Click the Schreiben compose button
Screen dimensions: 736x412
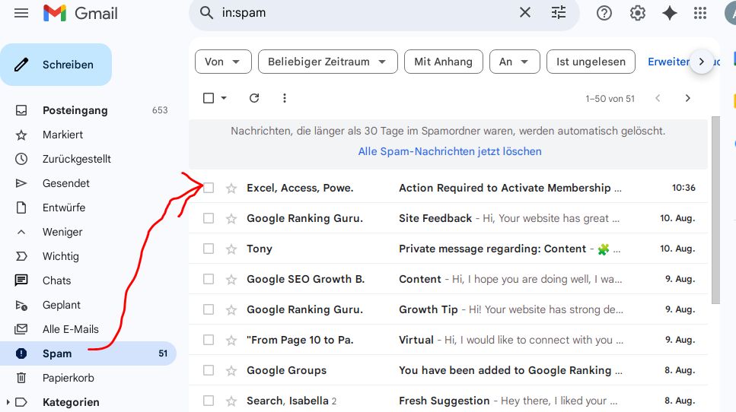point(56,65)
